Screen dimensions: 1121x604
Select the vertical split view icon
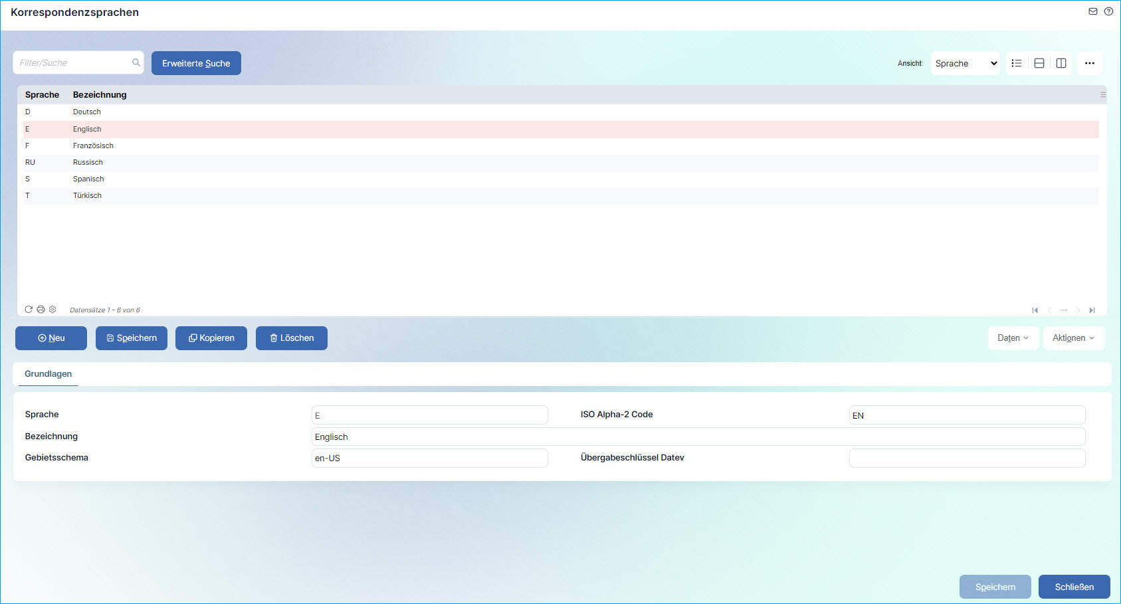pos(1061,63)
